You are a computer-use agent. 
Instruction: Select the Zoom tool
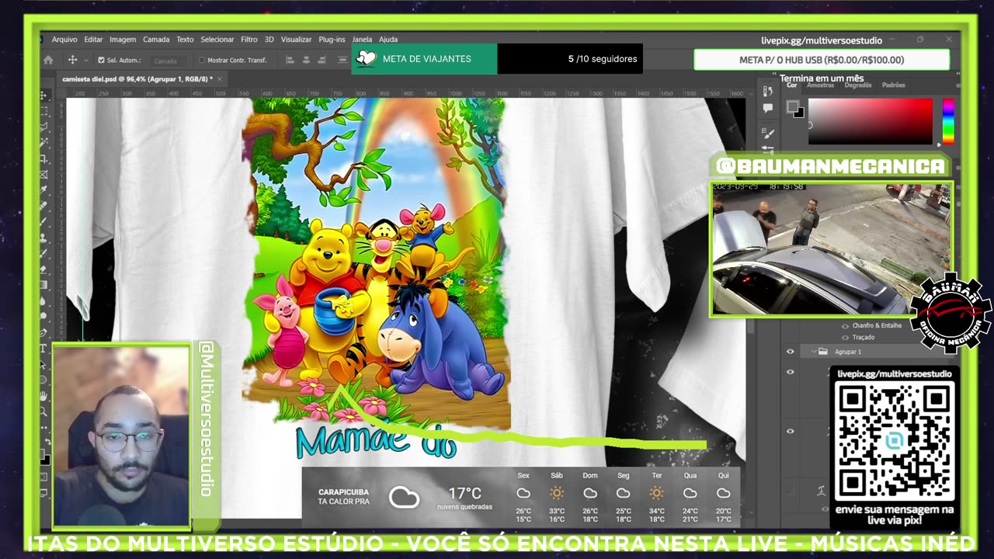pyautogui.click(x=43, y=411)
